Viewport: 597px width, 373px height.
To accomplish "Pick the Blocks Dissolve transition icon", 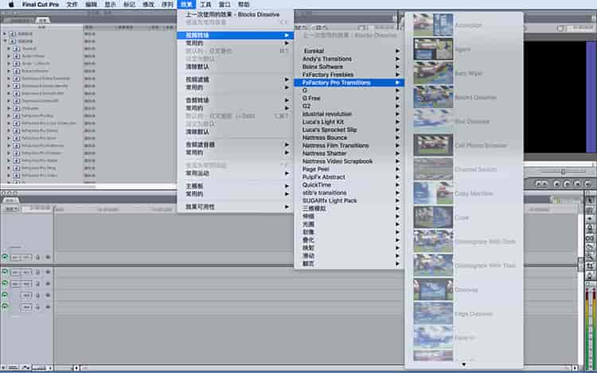I will (x=433, y=97).
